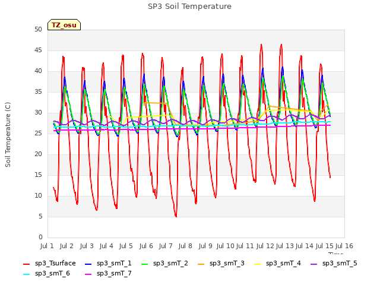Click the yellow sp3_smT_4 legend swatch
The height and width of the screenshot is (285, 380).
[257, 264]
